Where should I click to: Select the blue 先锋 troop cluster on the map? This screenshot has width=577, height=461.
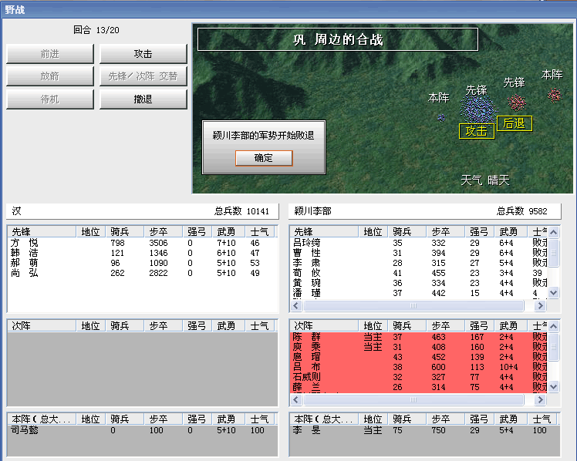click(x=479, y=108)
